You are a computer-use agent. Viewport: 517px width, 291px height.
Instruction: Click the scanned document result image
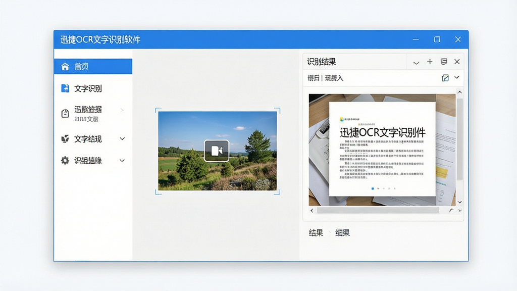pos(382,150)
